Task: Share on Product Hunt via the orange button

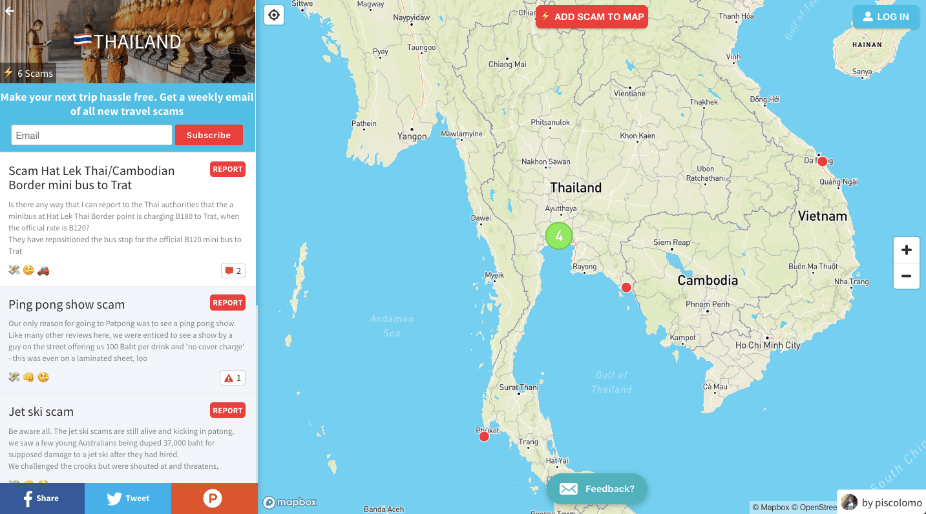Action: click(213, 499)
